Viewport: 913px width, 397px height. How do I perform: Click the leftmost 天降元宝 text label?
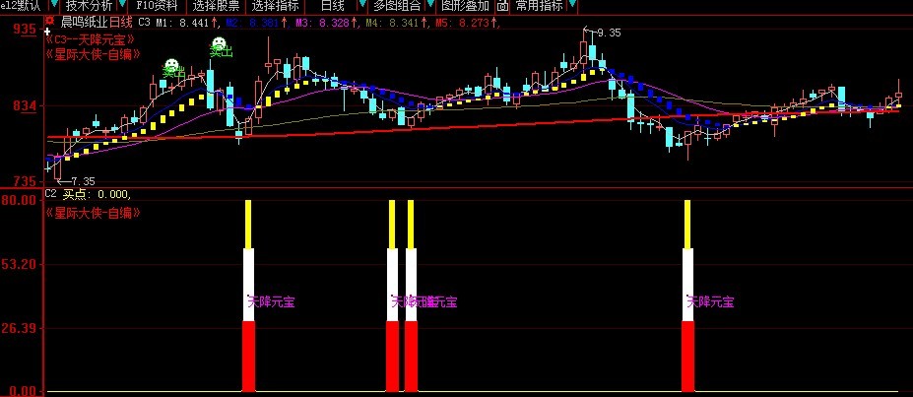(271, 302)
